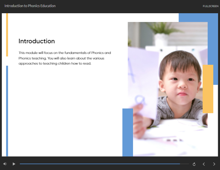Advance to the next slide arrow

pos(214,164)
